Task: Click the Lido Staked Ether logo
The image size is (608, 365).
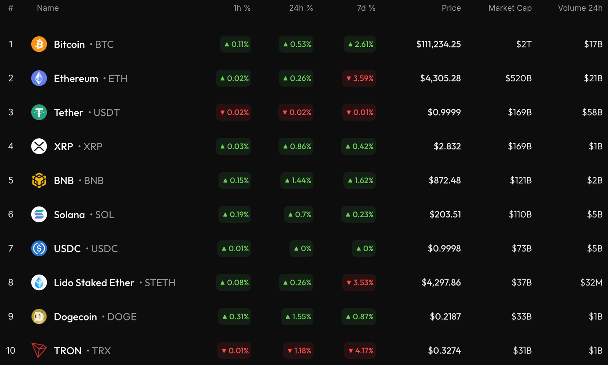Action: click(39, 282)
